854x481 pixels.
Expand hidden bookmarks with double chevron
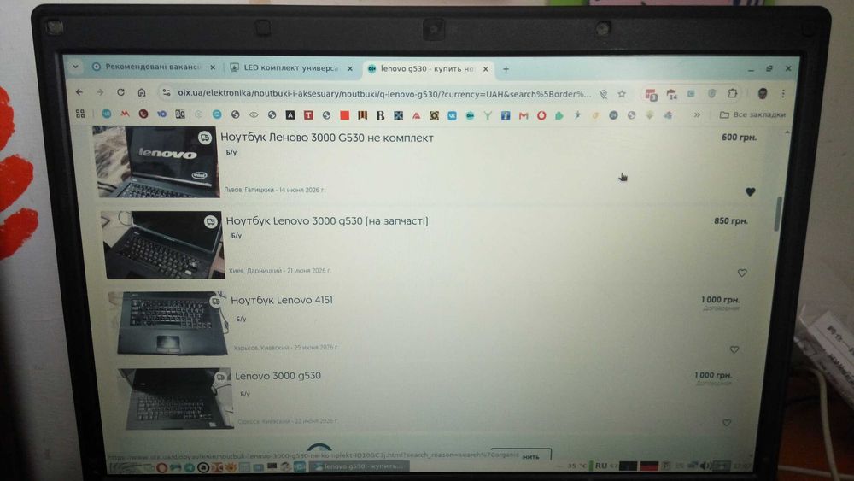click(697, 115)
